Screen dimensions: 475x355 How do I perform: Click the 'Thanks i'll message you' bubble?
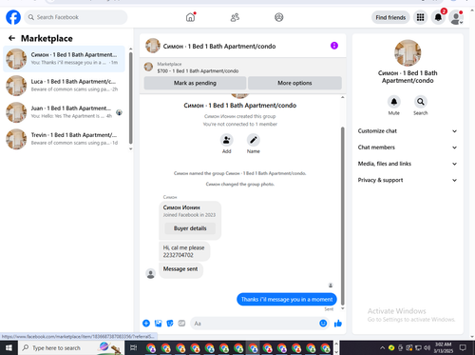point(287,299)
